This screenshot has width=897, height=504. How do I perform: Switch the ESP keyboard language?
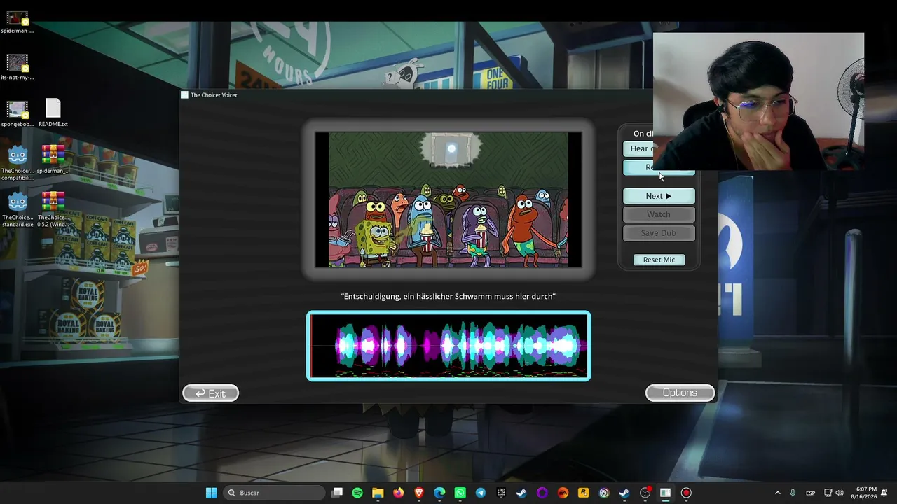[x=810, y=493]
